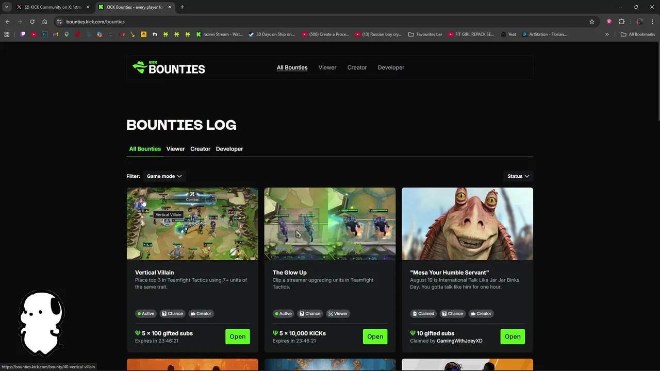
Task: Open the Favourites bar folder
Action: pyautogui.click(x=425, y=35)
